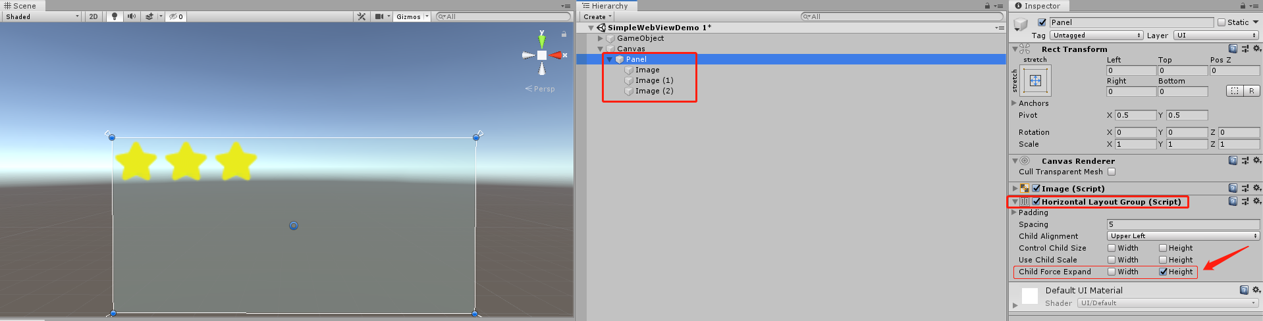
Task: Open the Tag Untagged dropdown
Action: click(x=1097, y=36)
